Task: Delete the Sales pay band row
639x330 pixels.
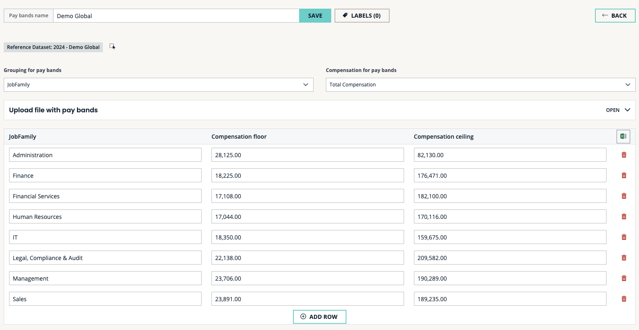Action: coord(624,299)
